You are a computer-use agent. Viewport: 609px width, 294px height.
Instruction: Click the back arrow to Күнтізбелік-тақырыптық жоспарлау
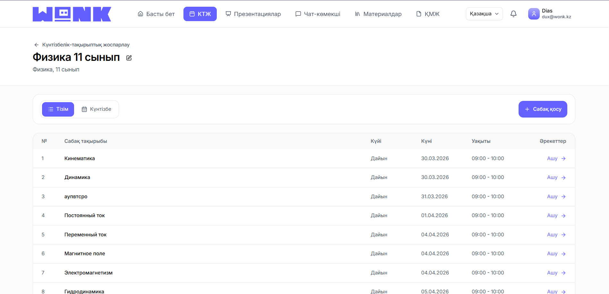coord(37,45)
